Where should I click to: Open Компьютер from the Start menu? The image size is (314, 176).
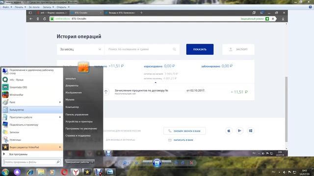(x=72, y=107)
